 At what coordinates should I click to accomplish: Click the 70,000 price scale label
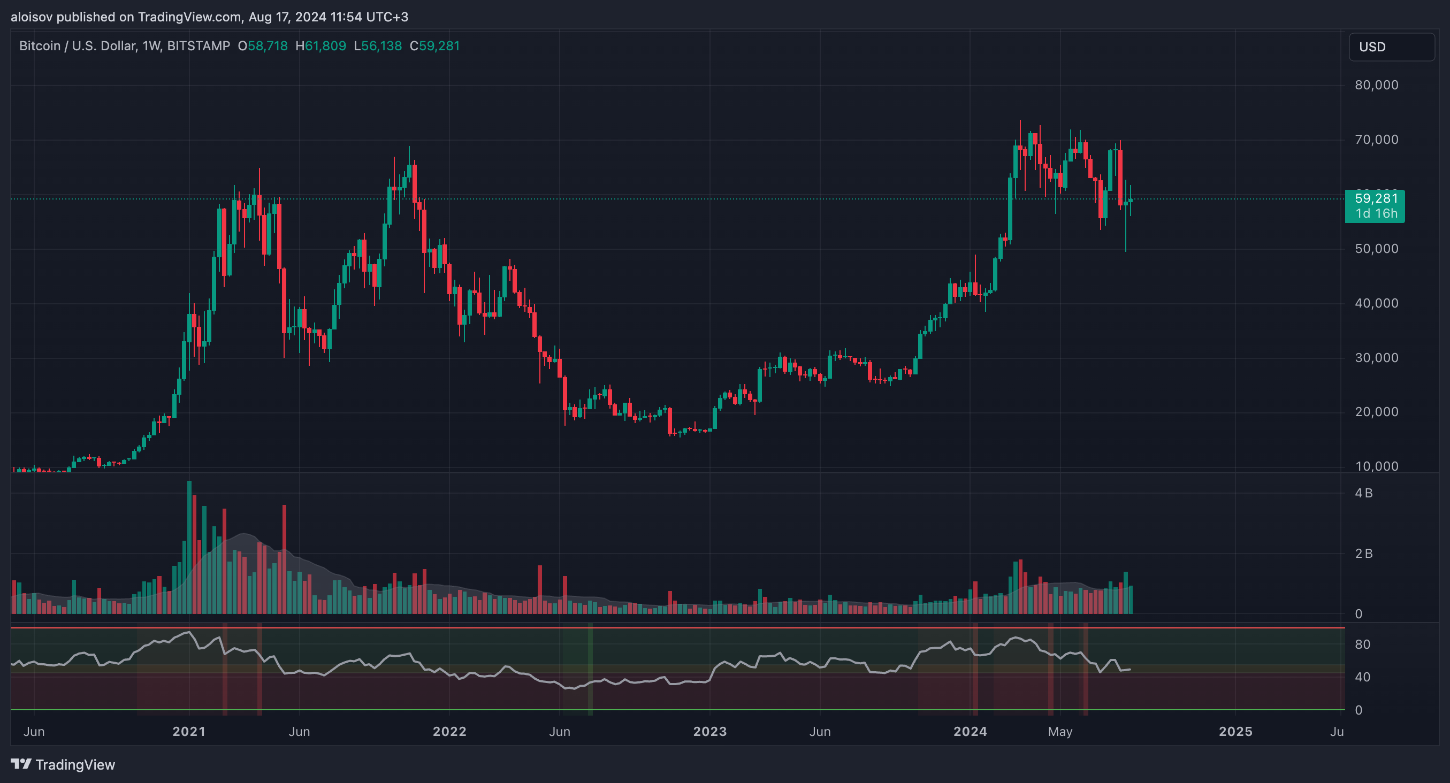pos(1376,140)
